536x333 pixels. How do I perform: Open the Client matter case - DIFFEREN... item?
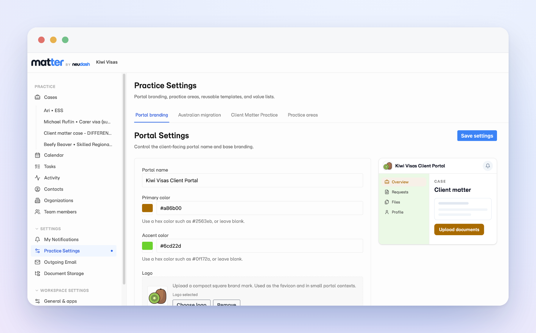pyautogui.click(x=78, y=133)
